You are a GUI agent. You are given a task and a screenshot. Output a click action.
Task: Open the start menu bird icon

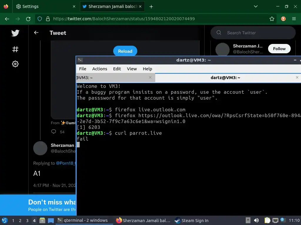click(x=5, y=220)
